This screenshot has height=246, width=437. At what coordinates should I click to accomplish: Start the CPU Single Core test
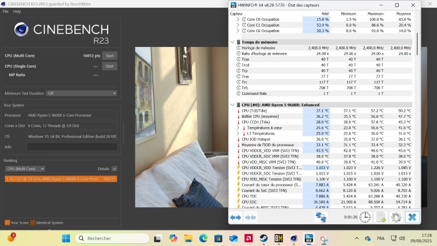110,66
